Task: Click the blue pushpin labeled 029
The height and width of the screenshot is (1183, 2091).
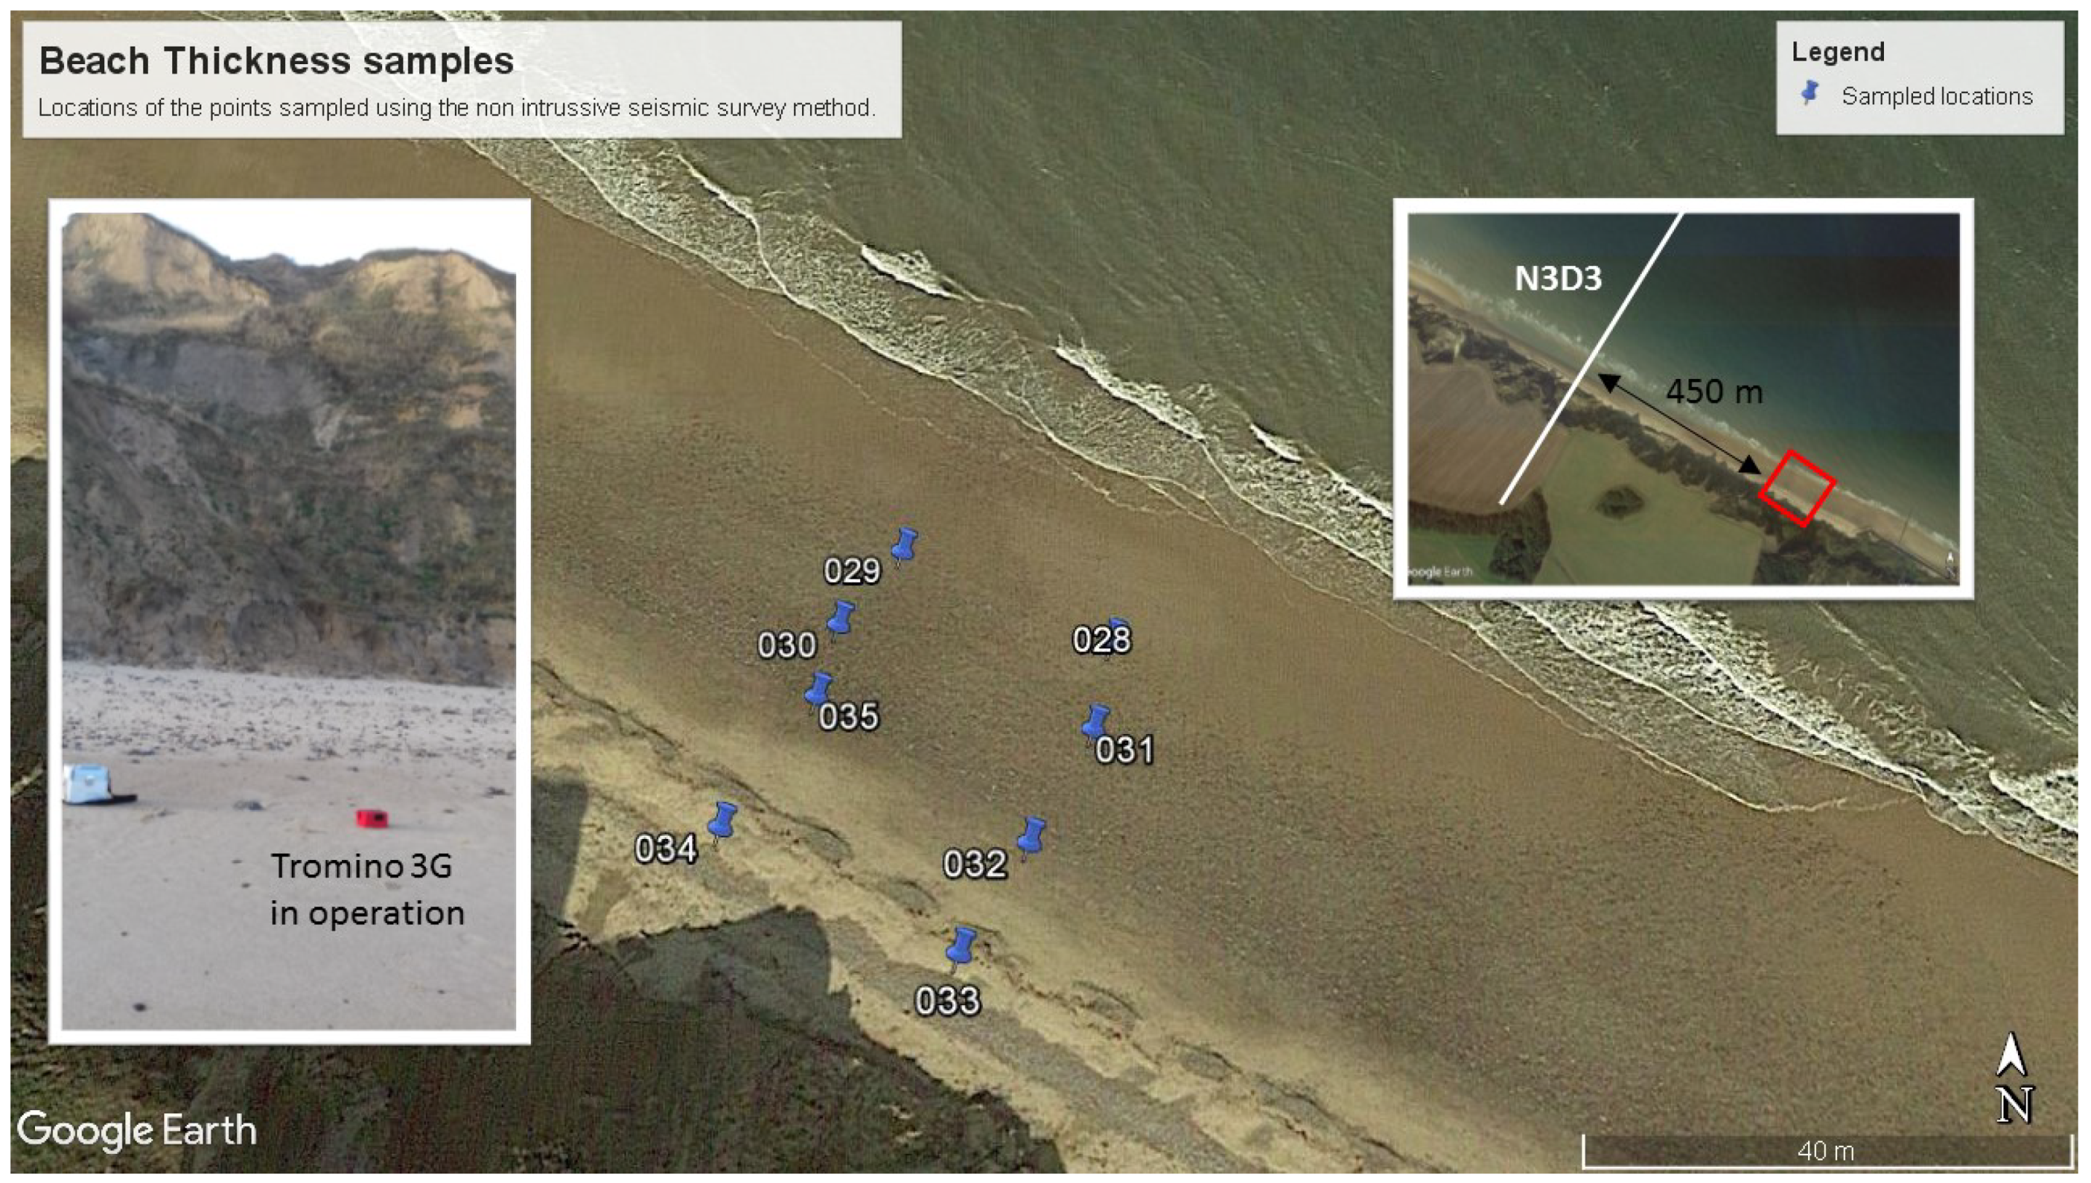Action: pyautogui.click(x=903, y=547)
